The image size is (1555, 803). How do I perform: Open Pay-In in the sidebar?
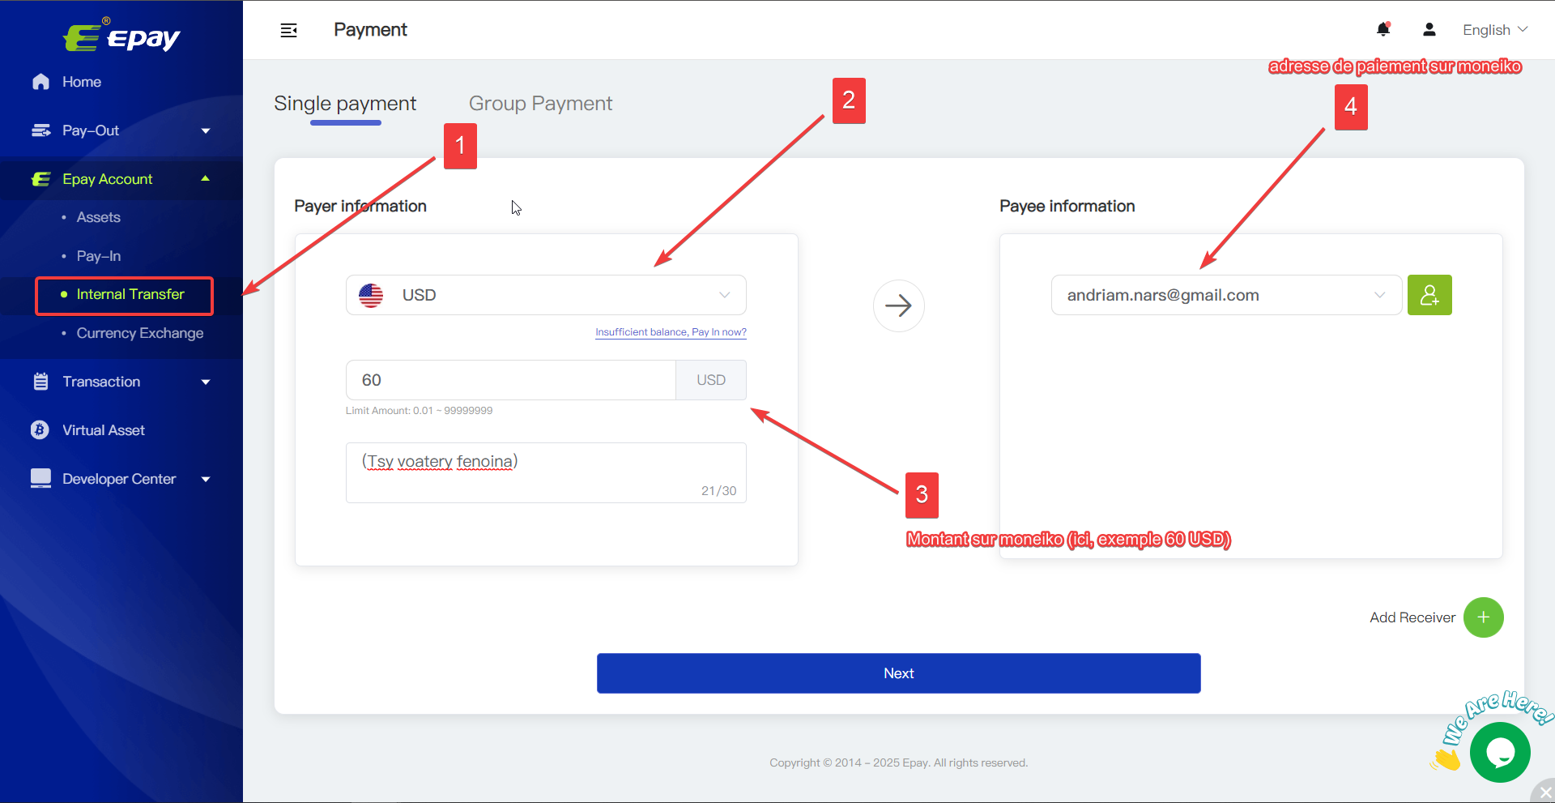click(x=98, y=256)
